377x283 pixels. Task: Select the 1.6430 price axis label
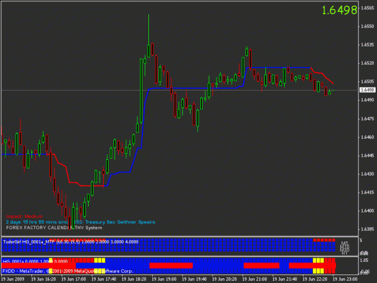367,174
